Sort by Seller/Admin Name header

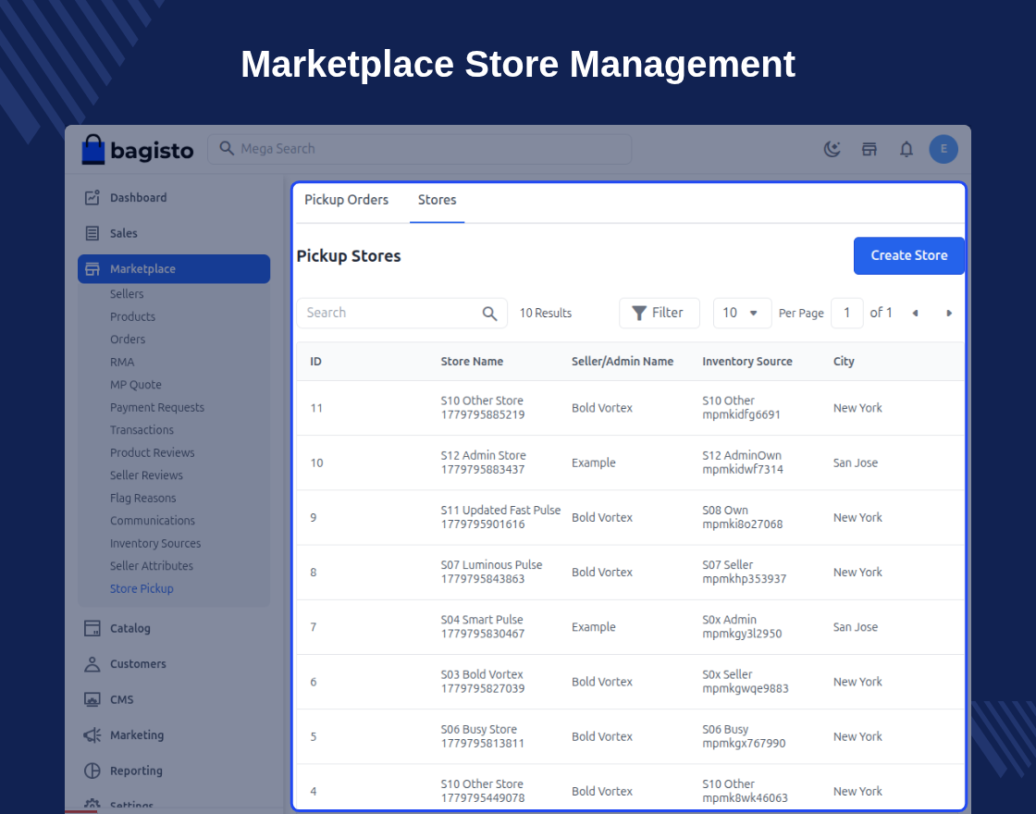pos(623,362)
